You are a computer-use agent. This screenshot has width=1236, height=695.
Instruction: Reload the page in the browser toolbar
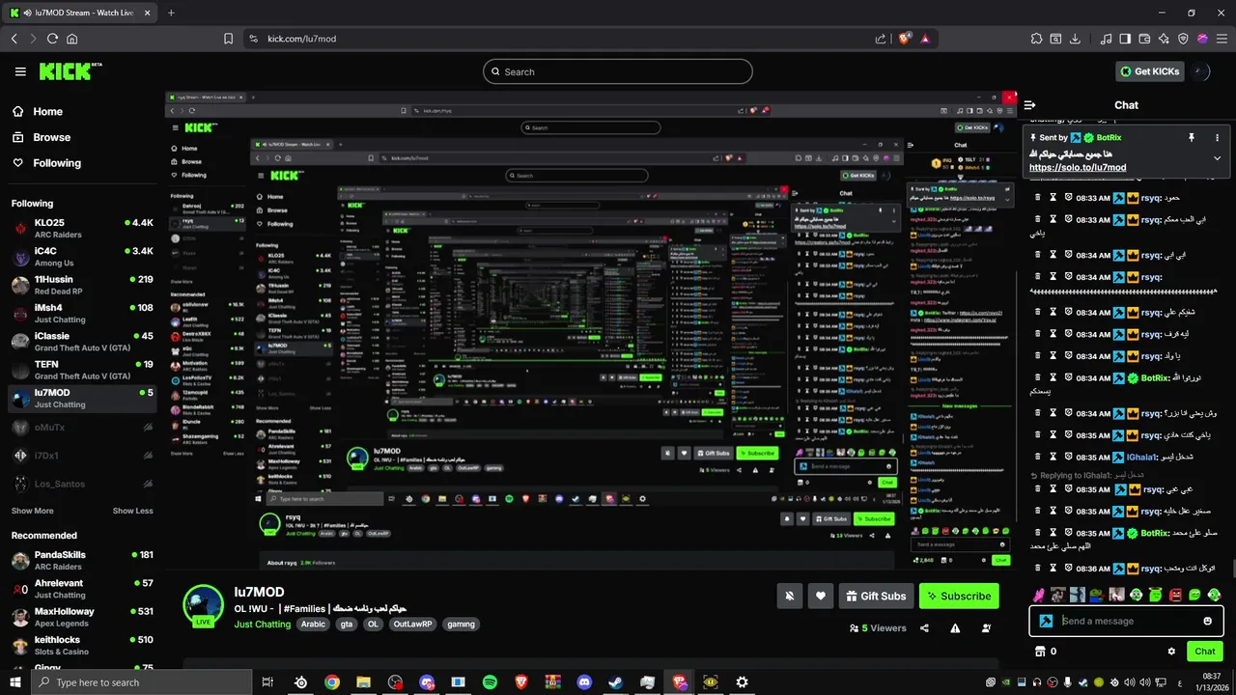[x=52, y=39]
